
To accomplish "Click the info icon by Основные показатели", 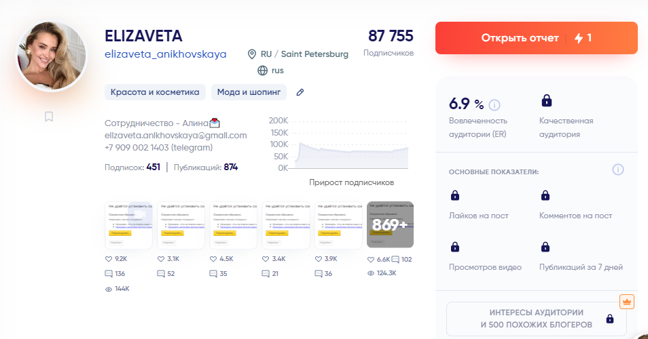I will pos(617,169).
